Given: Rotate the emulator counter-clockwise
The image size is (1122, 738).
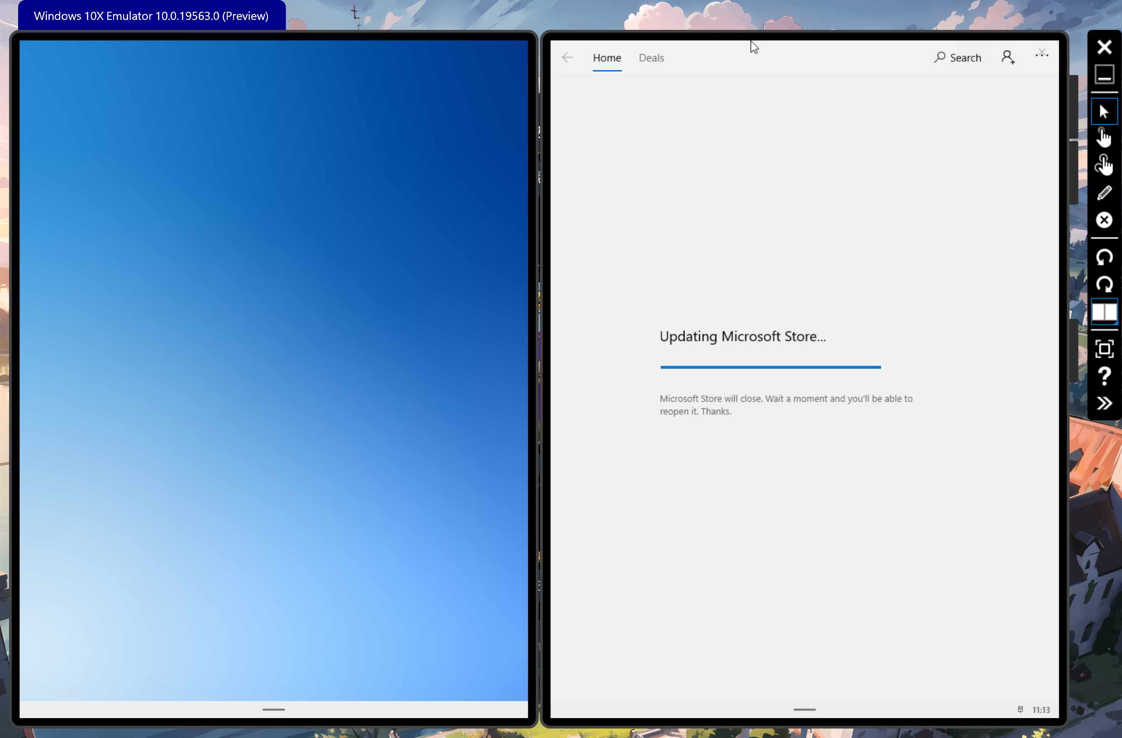Looking at the screenshot, I should [x=1103, y=257].
